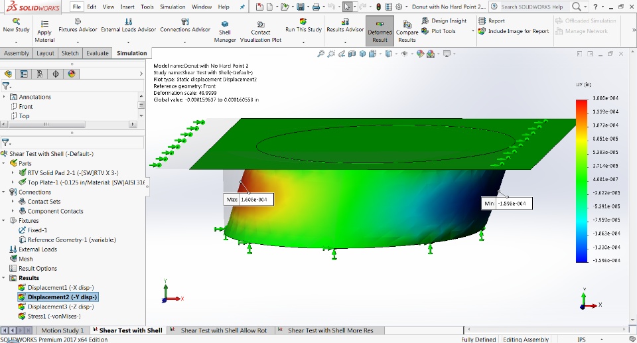The height and width of the screenshot is (343, 637).
Task: Open the Tools menu
Action: pos(147,7)
